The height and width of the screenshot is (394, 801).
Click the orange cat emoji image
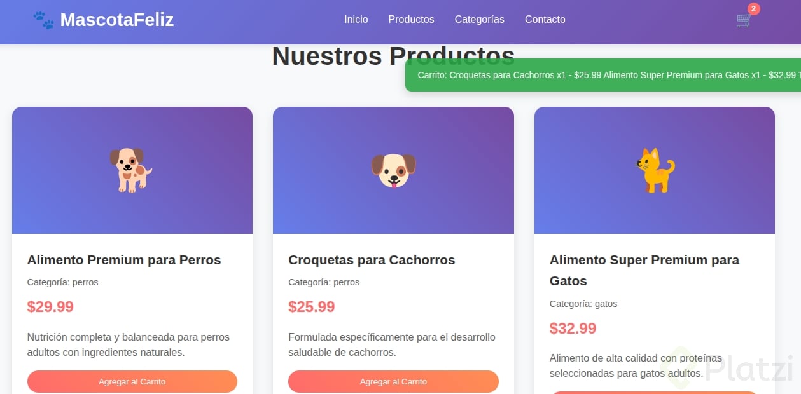point(655,170)
